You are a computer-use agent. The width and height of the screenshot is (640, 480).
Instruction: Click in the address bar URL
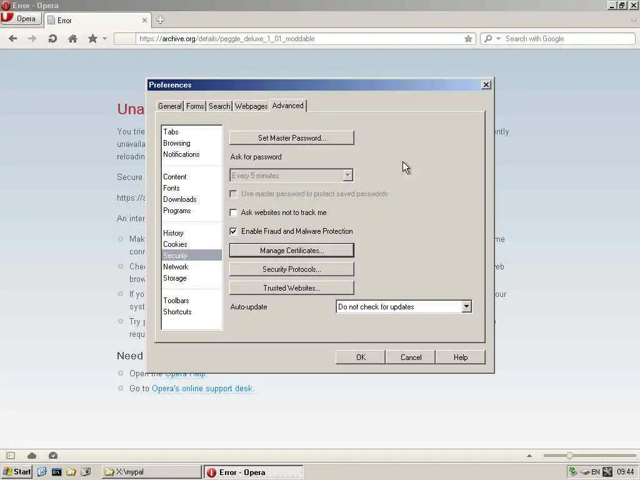pos(300,39)
